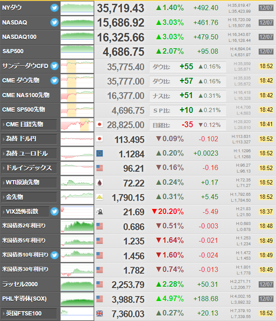276x321 pixels.
Task: Click the gold bars icon for 金先物
Action: (100, 197)
